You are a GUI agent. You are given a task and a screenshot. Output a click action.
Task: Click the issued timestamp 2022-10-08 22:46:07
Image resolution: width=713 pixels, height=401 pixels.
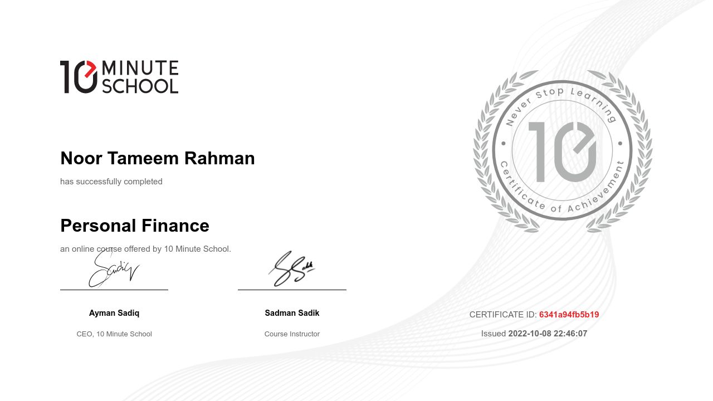(x=548, y=334)
